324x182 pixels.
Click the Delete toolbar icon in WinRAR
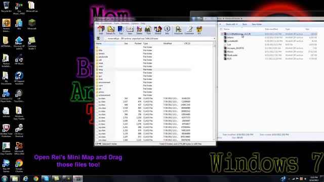pyautogui.click(x=139, y=30)
